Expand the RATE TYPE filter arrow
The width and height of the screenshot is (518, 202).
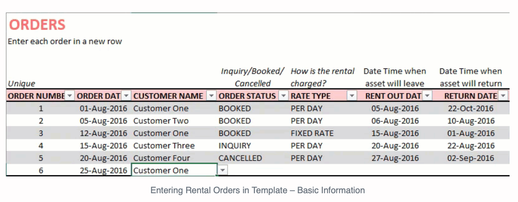pos(352,96)
